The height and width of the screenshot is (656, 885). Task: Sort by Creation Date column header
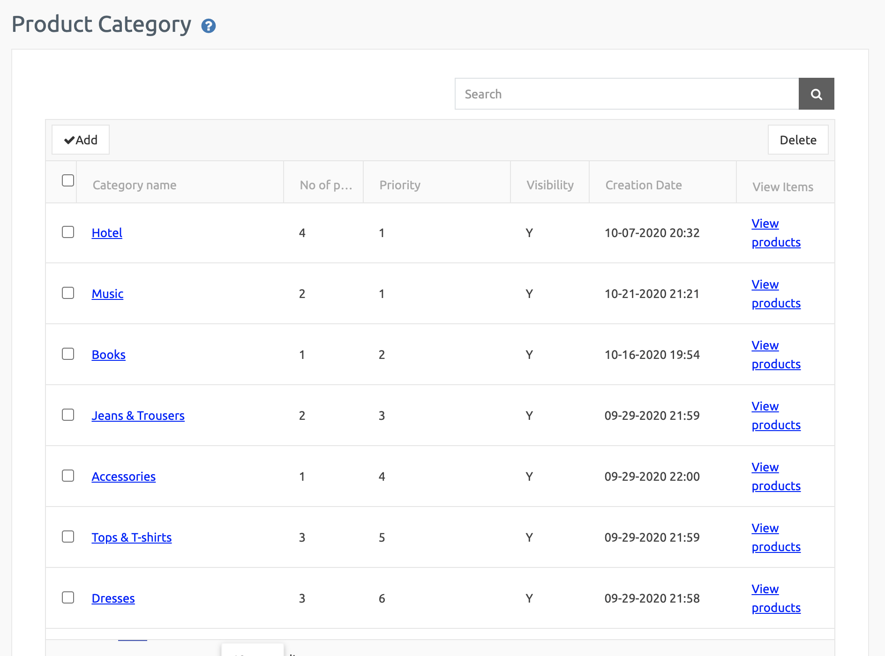643,186
